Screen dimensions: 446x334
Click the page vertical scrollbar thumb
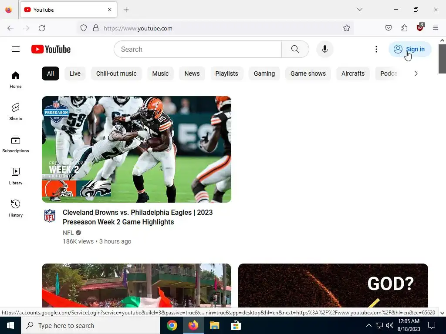[x=442, y=59]
